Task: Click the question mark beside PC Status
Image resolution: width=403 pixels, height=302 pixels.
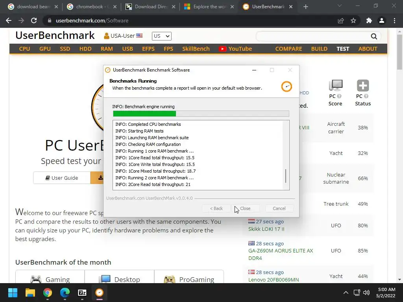Action: click(x=366, y=96)
